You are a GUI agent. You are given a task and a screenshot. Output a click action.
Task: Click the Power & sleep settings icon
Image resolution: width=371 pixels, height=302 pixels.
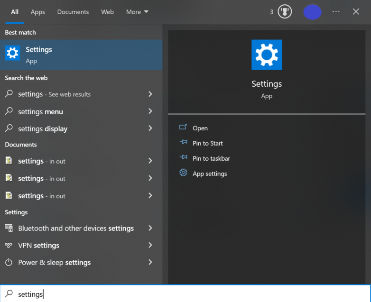[9, 263]
